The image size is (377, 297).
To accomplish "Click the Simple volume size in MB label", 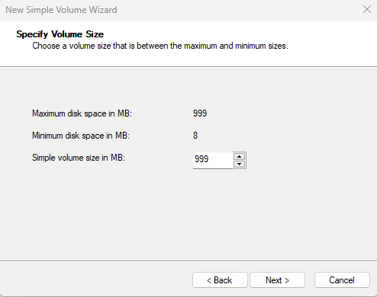I will pos(79,158).
